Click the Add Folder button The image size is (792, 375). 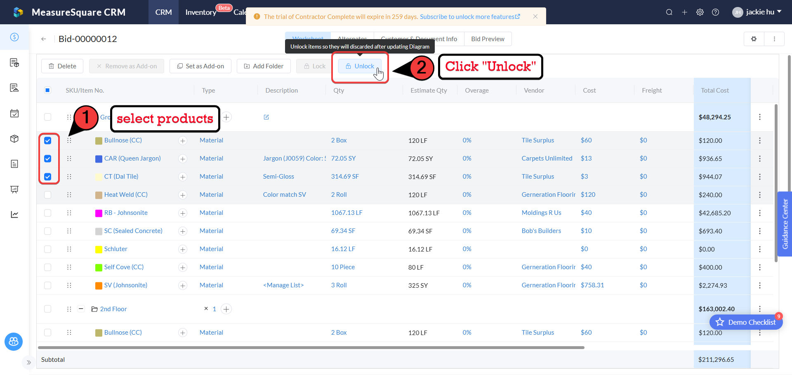264,66
